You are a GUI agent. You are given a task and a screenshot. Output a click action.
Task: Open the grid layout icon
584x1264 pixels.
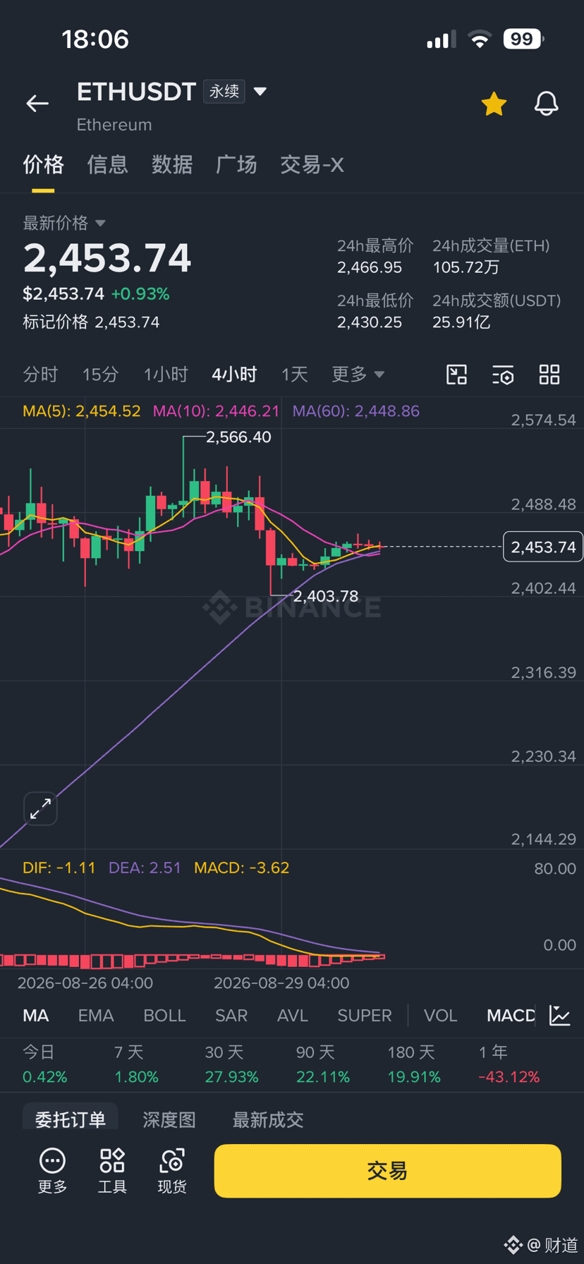(x=549, y=375)
